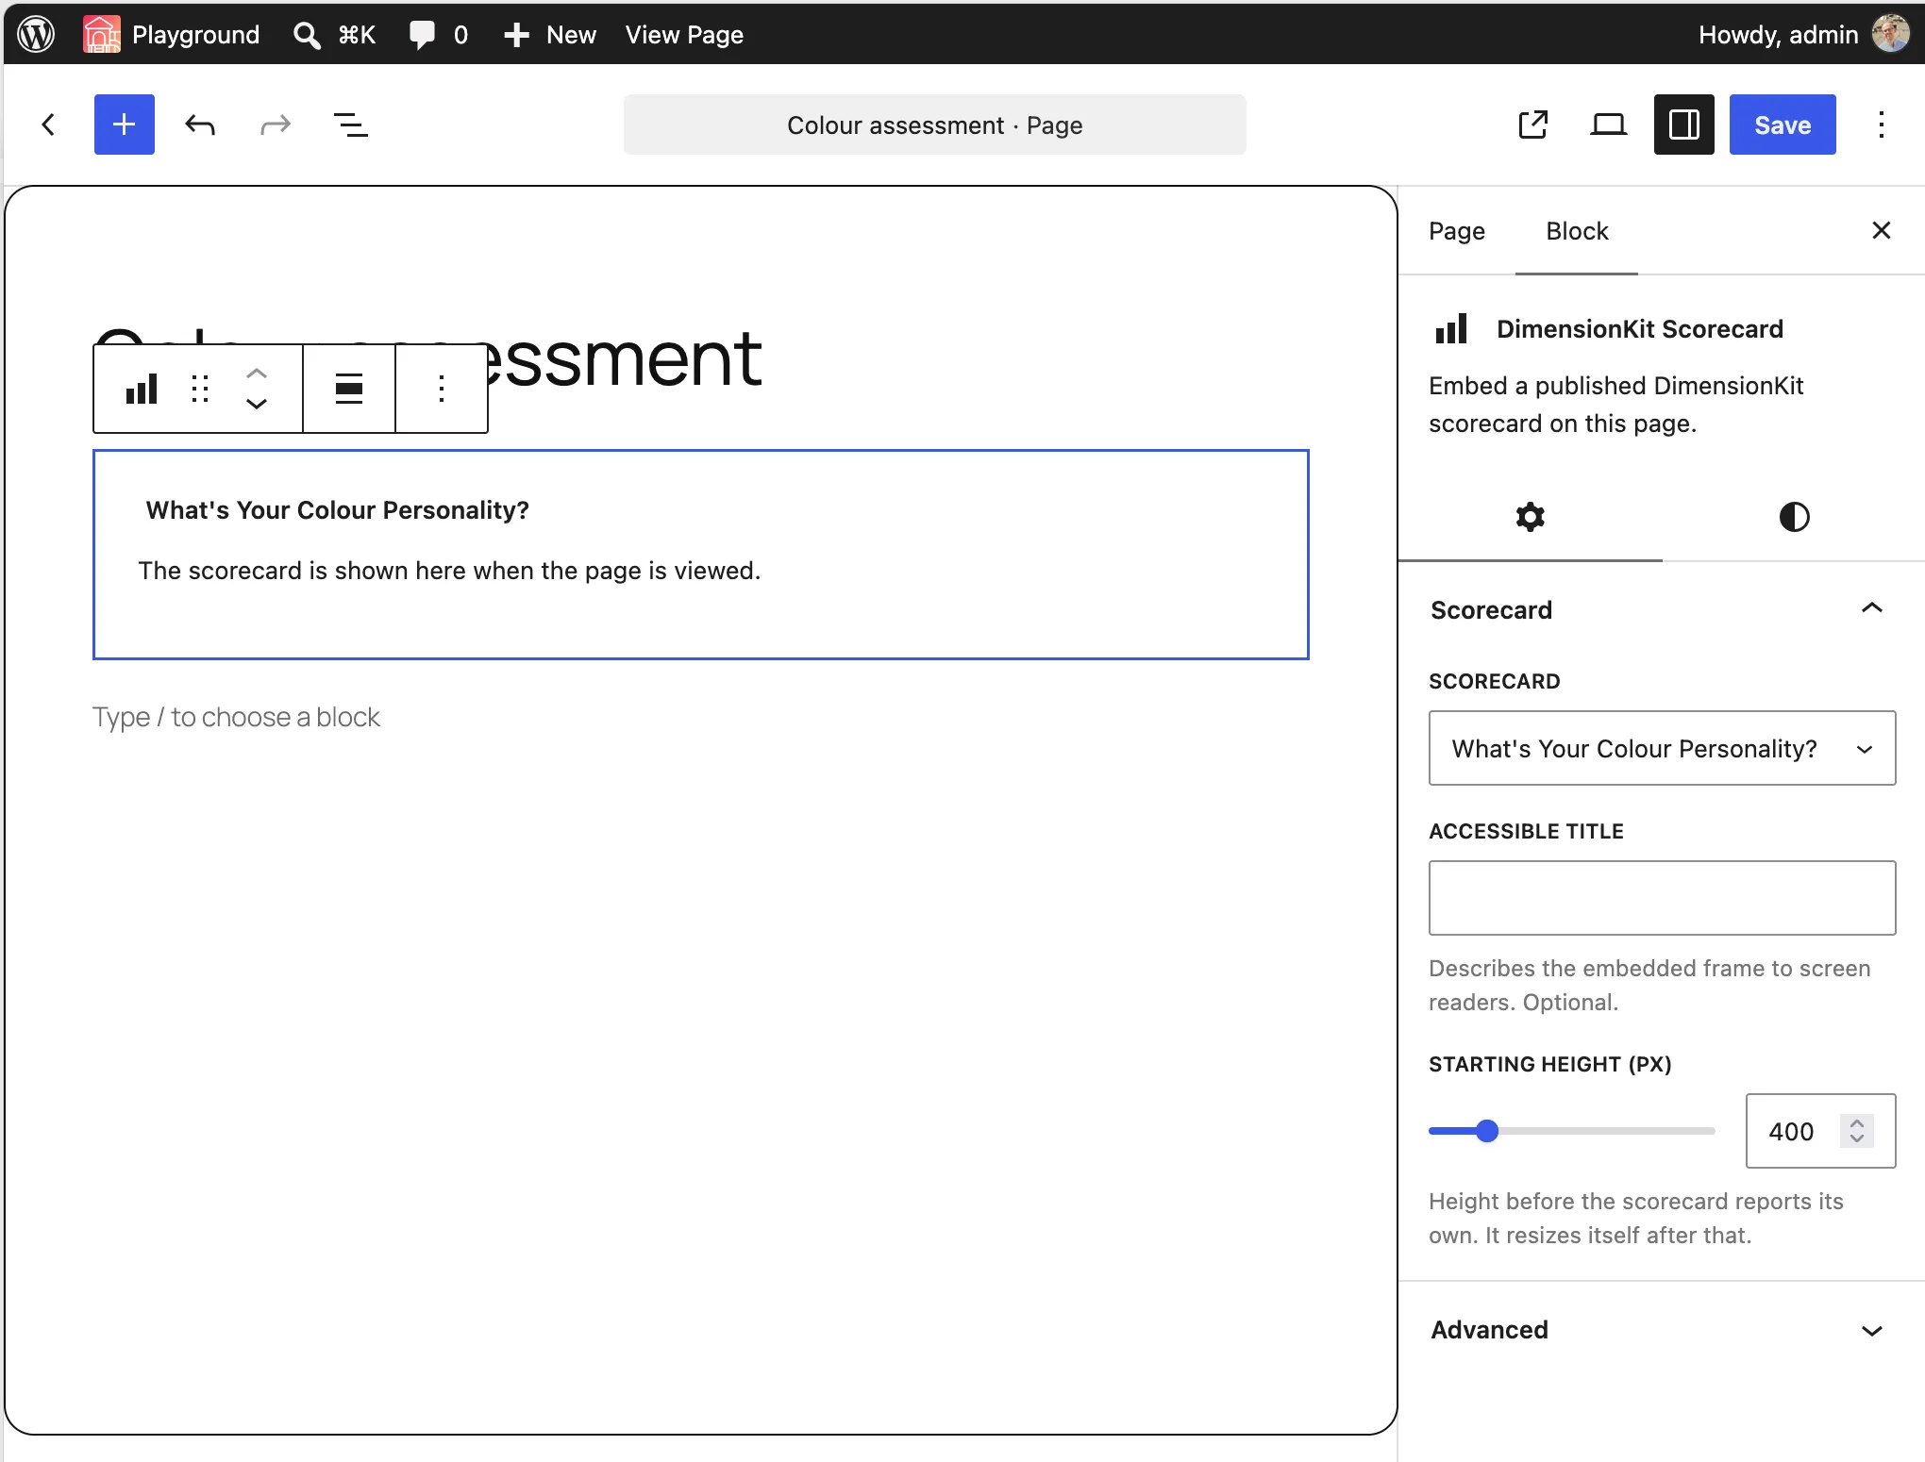Undo the last change
This screenshot has width=1925, height=1462.
click(200, 125)
